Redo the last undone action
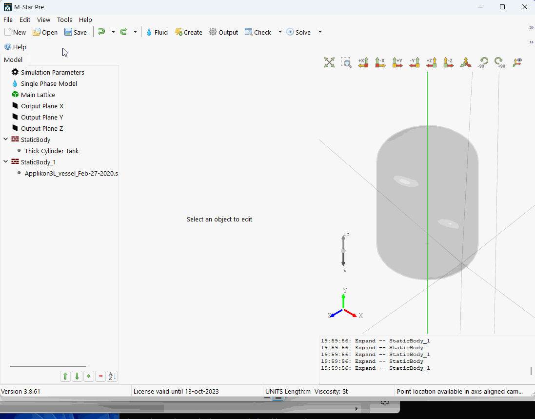 click(x=123, y=32)
